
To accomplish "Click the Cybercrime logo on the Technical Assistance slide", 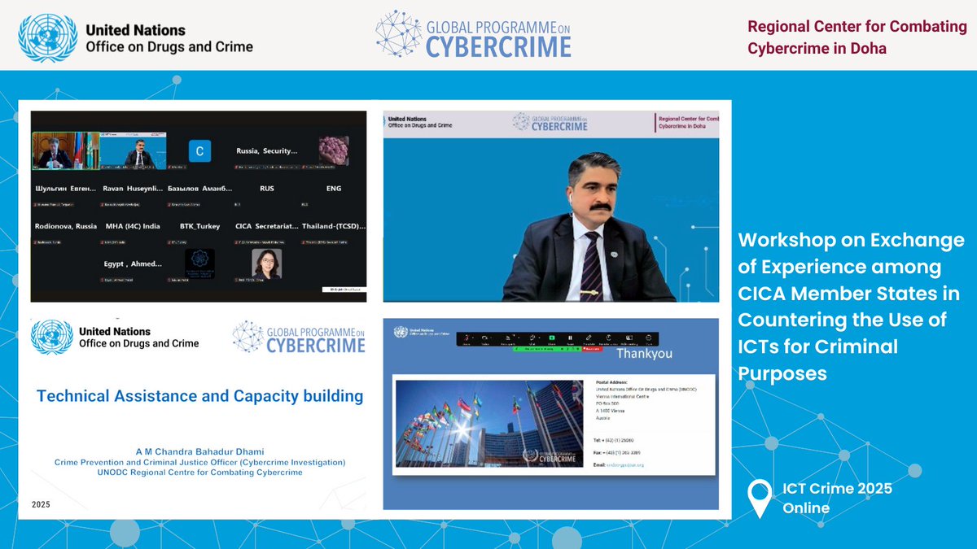I will pyautogui.click(x=299, y=338).
